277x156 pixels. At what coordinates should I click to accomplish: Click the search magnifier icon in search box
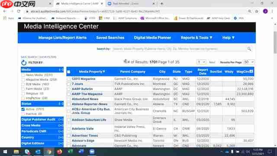tap(249, 49)
